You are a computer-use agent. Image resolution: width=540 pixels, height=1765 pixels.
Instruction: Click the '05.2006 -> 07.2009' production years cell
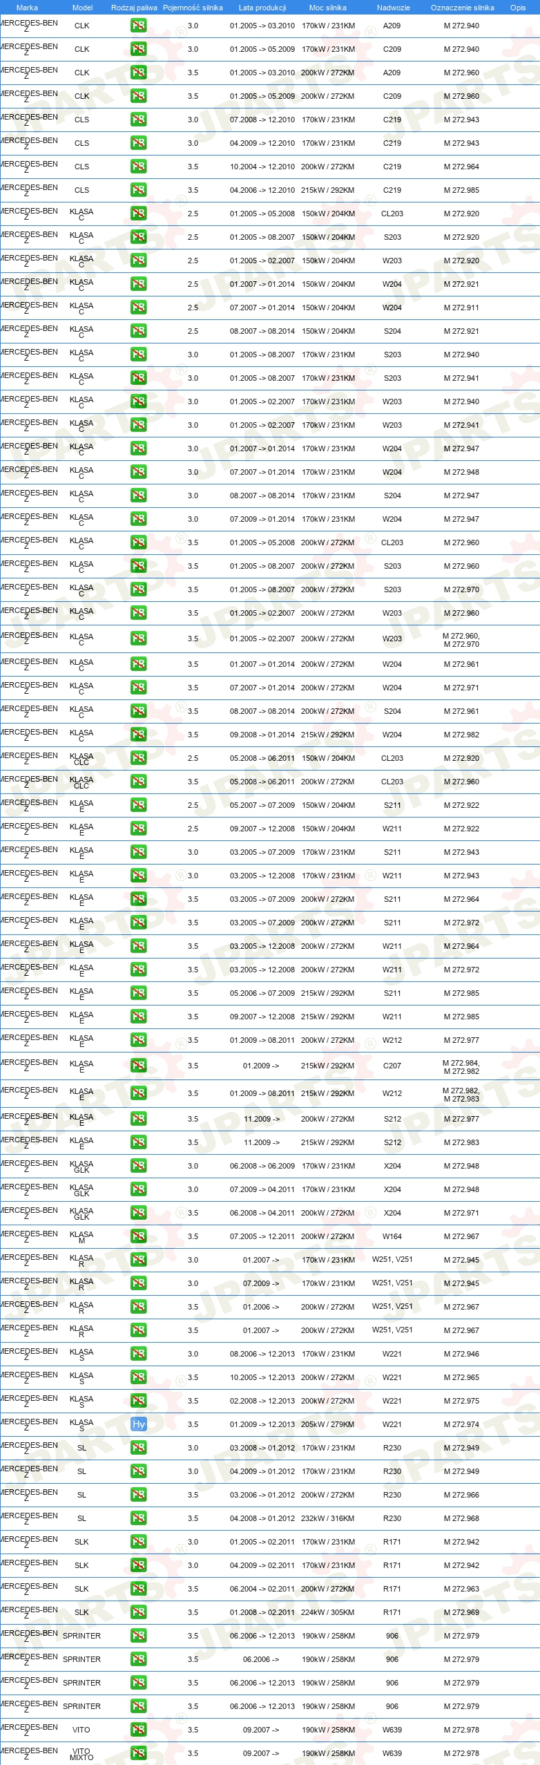click(x=262, y=993)
